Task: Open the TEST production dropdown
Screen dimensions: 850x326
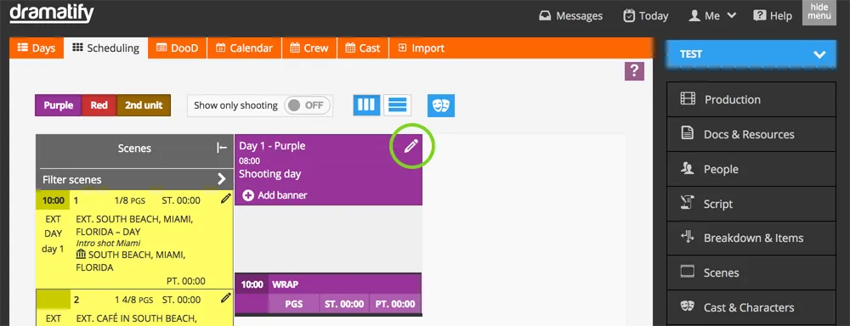Action: pyautogui.click(x=751, y=54)
